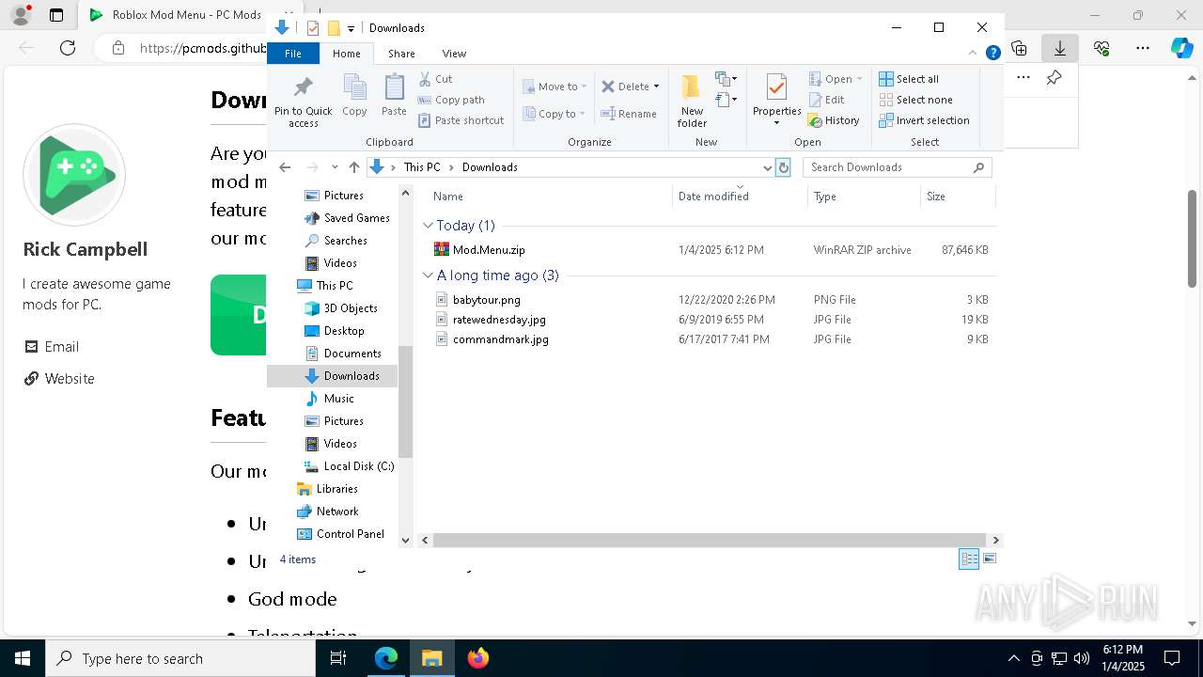The image size is (1203, 677).
Task: Minimize the ribbon with chevron
Action: click(x=972, y=54)
